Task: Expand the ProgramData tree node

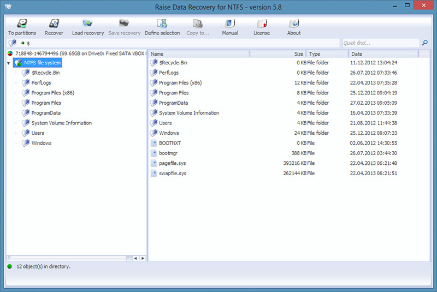Action: tap(16, 113)
